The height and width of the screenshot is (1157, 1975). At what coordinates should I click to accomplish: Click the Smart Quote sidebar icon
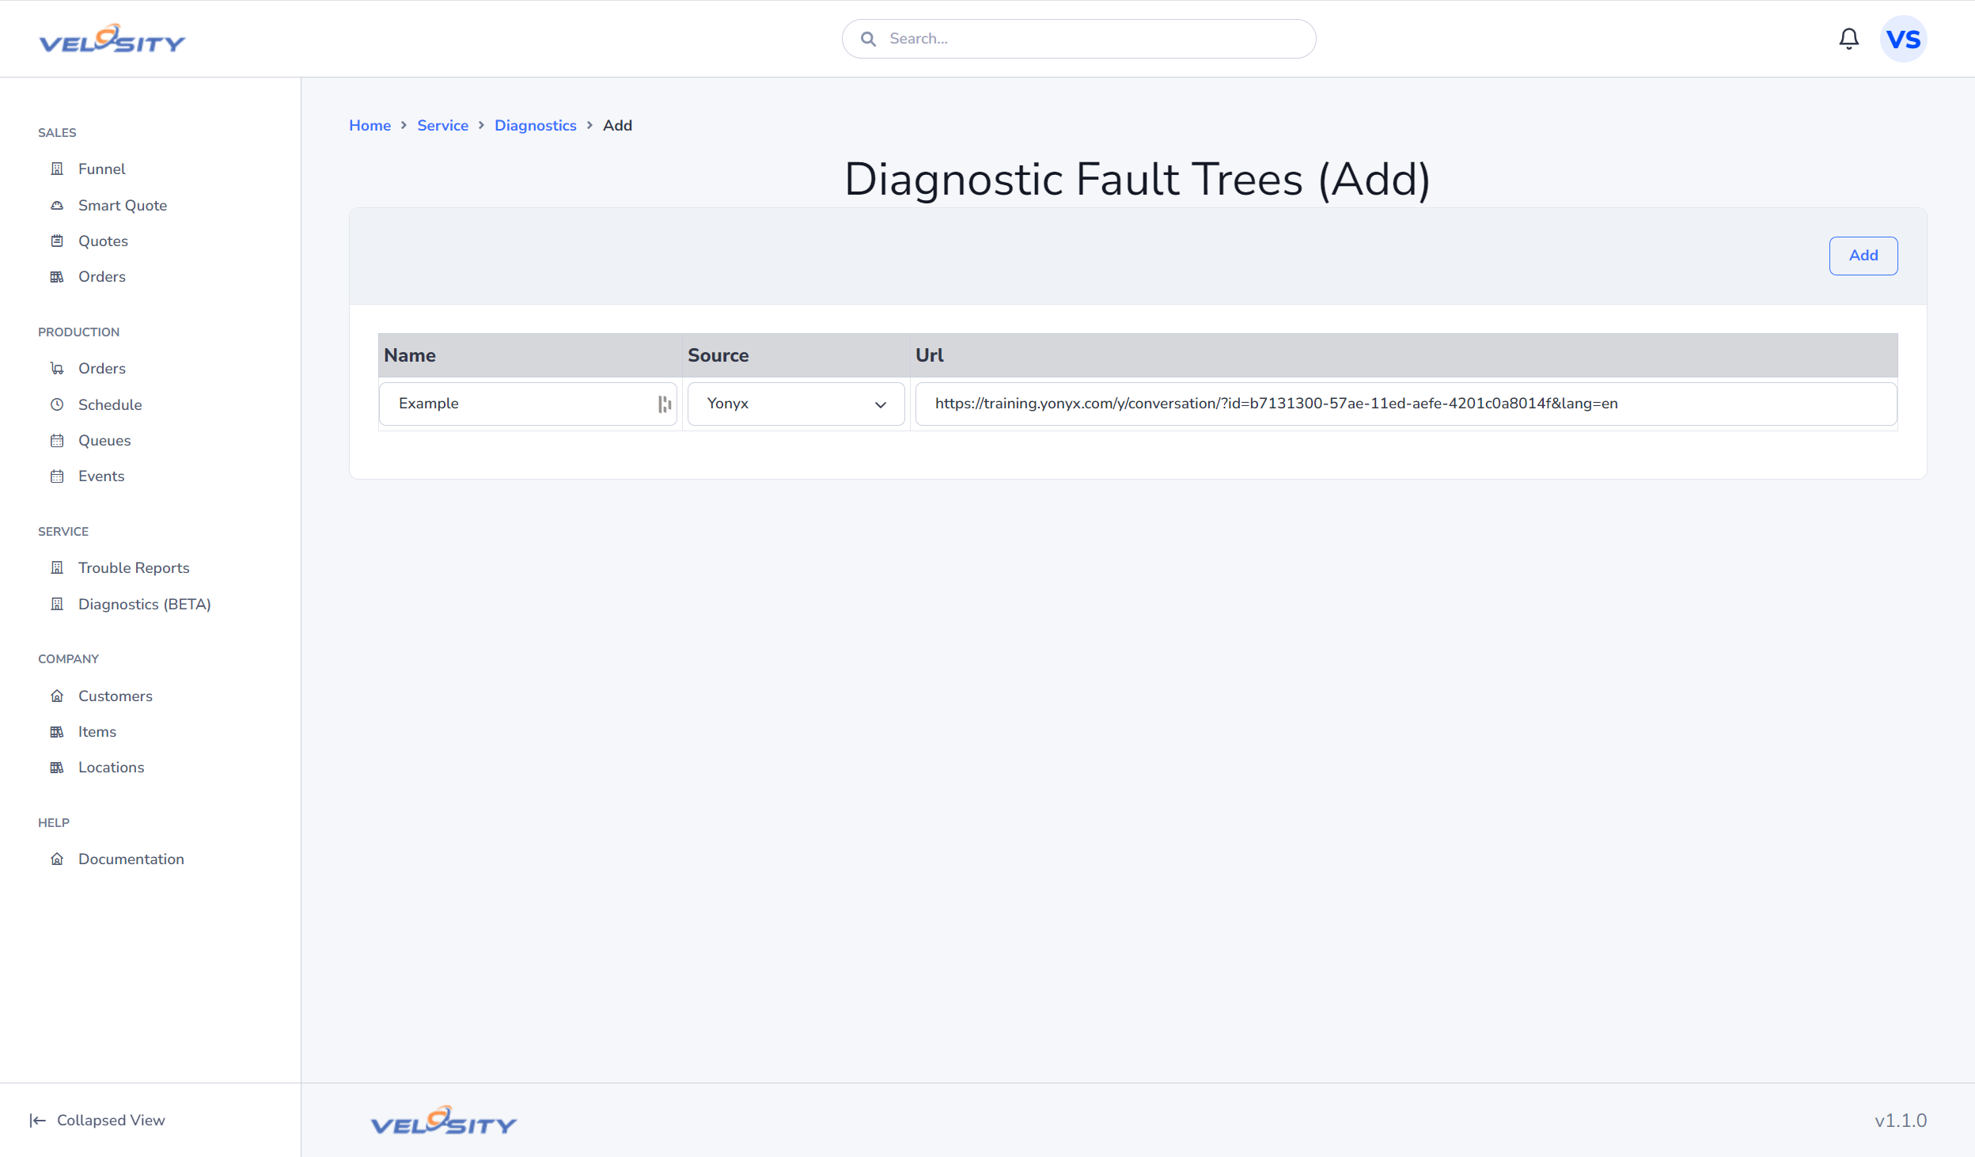tap(57, 205)
